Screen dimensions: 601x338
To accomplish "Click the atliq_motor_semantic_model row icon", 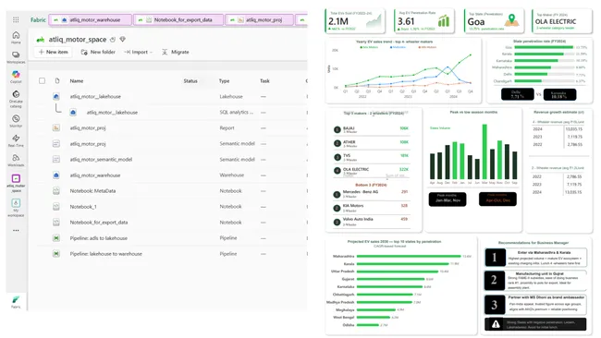I will [56, 159].
